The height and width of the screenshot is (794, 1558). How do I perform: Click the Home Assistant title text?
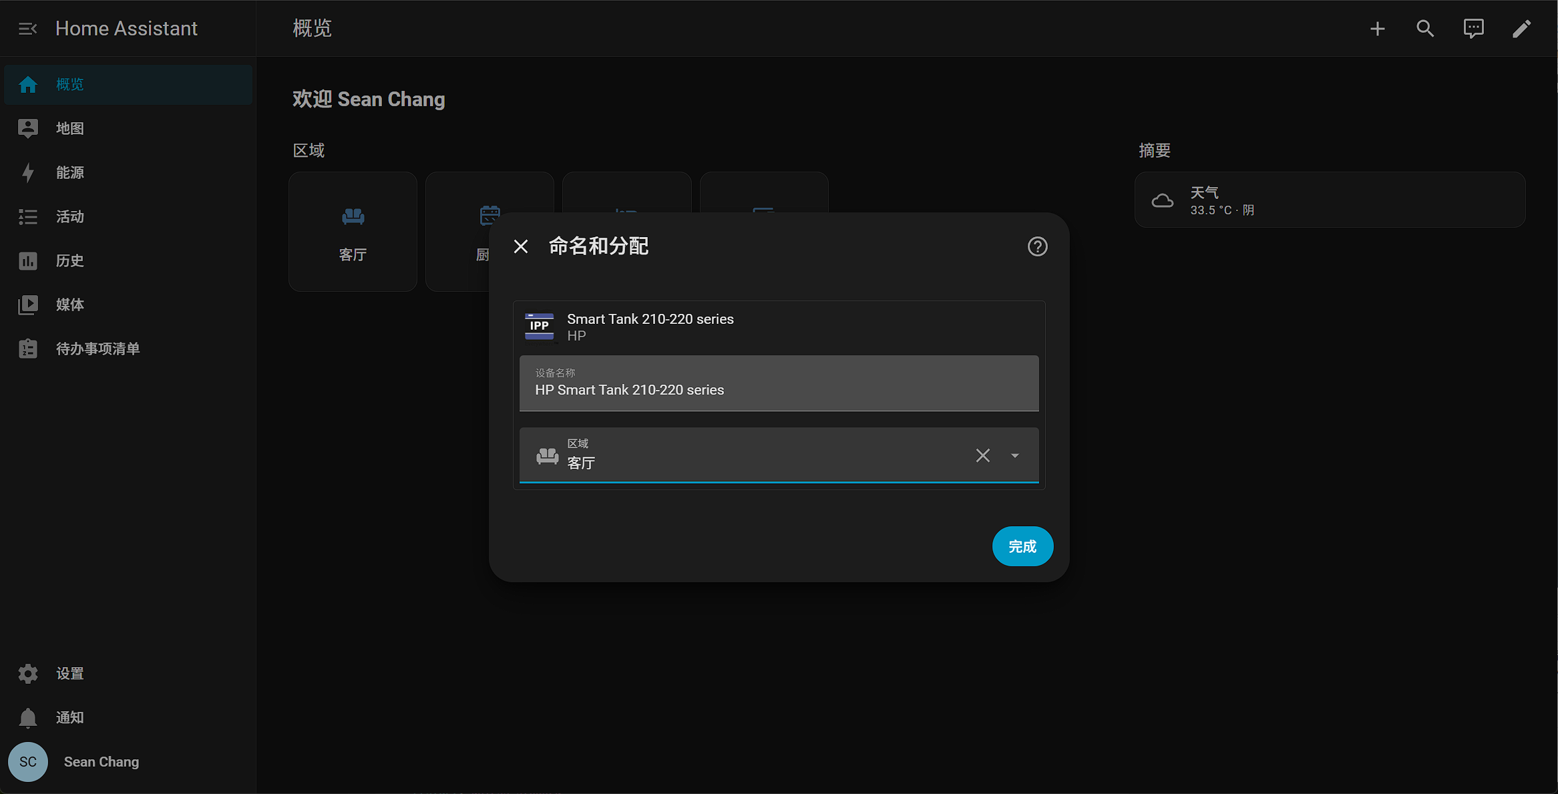pos(126,29)
